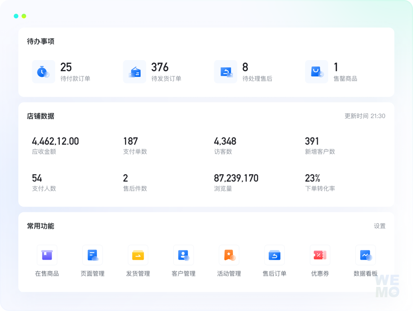The image size is (413, 311).
Task: Click the 更新时间 21:30 text
Action: coord(365,116)
